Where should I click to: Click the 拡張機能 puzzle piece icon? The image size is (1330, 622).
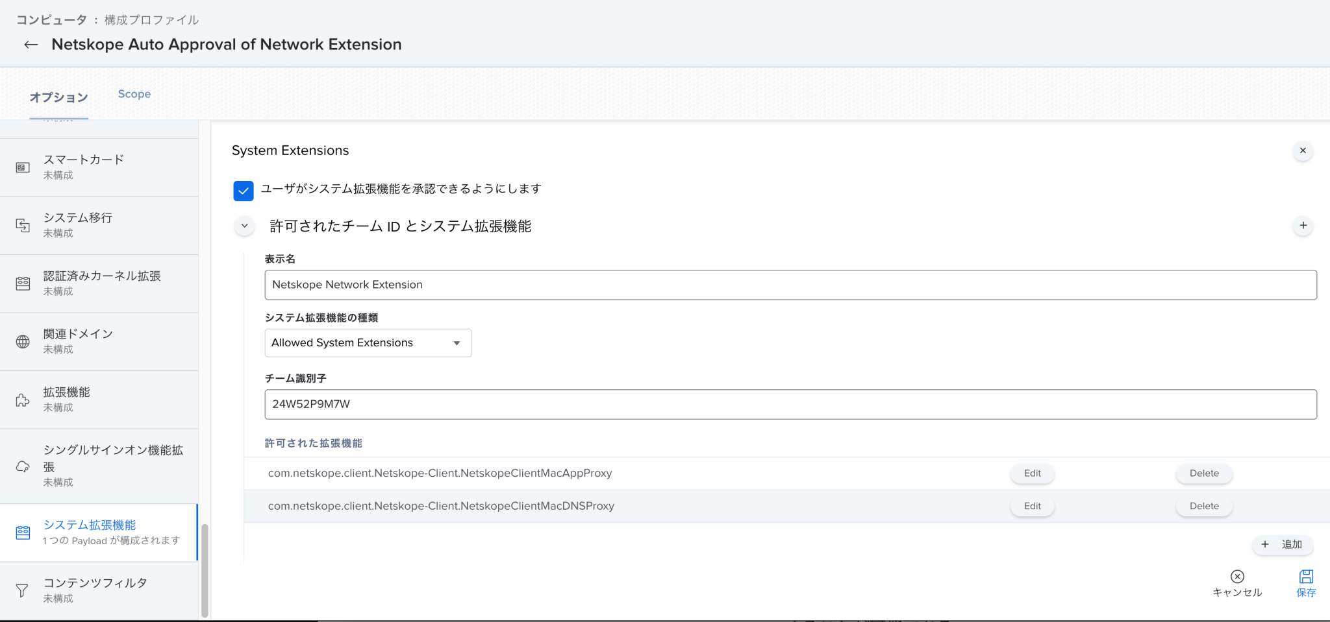tap(23, 400)
